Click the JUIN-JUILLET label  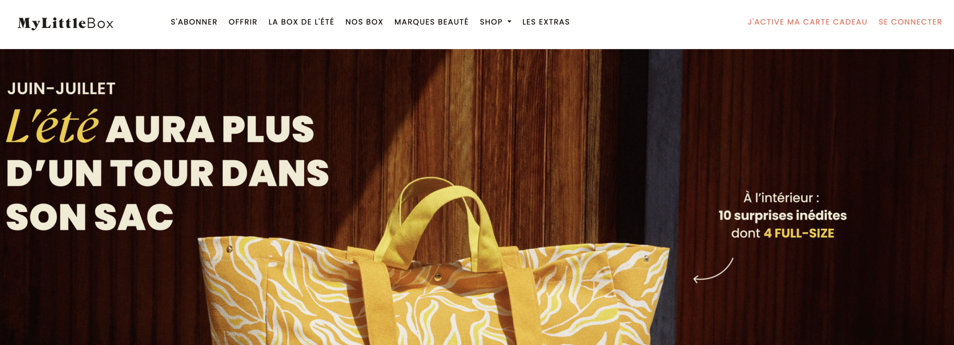coord(61,89)
